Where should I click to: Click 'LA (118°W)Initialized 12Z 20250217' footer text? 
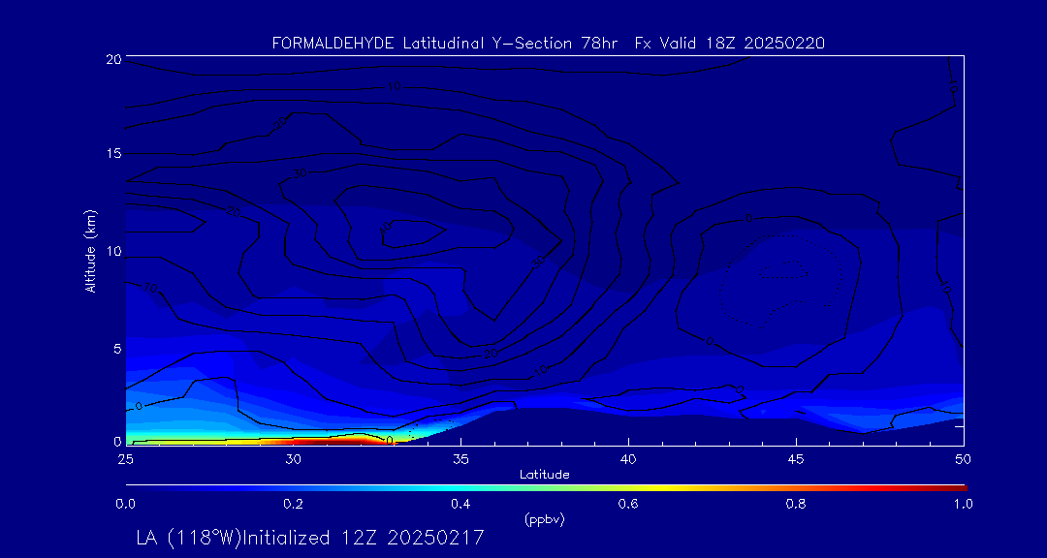[310, 538]
